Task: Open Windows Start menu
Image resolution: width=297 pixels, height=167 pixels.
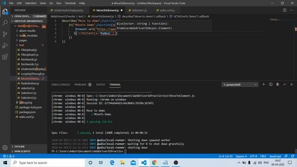Action: [5, 163]
